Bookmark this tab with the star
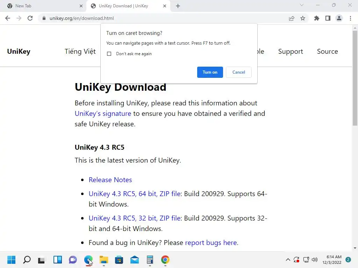358x268 pixels. click(x=303, y=18)
